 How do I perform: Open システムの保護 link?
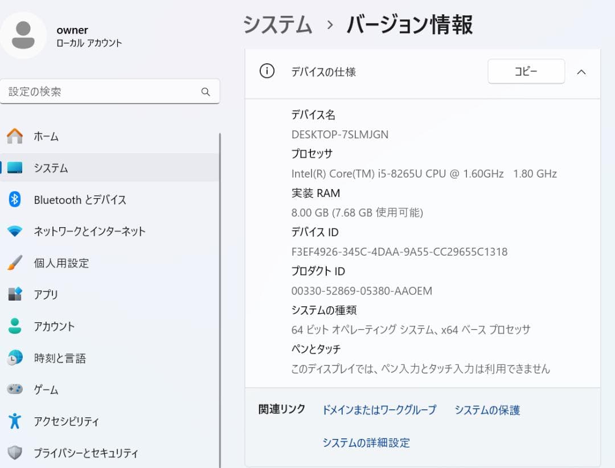tap(487, 410)
